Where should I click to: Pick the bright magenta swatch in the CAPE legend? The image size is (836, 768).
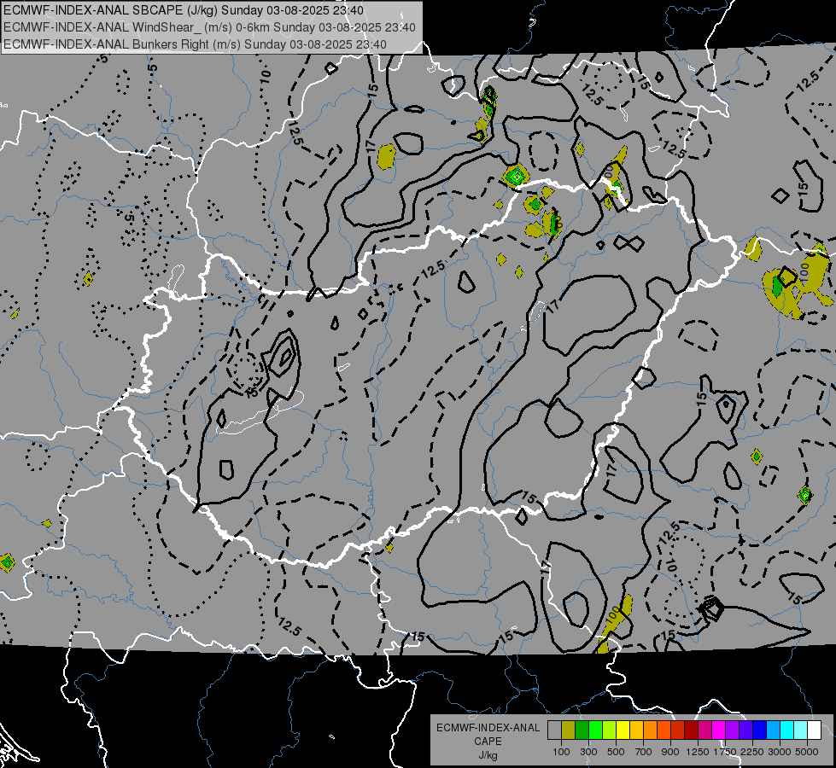point(719,730)
